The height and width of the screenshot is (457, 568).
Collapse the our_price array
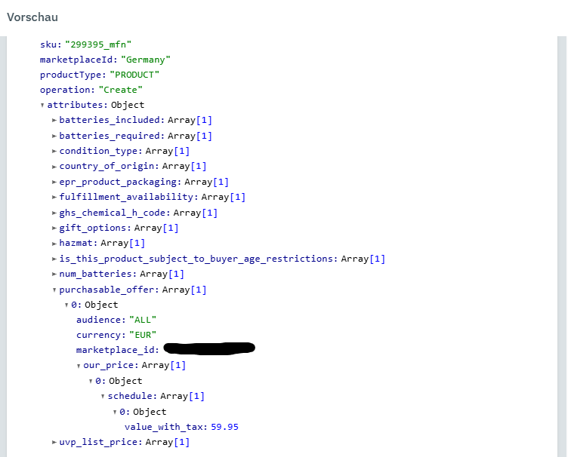tap(78, 366)
